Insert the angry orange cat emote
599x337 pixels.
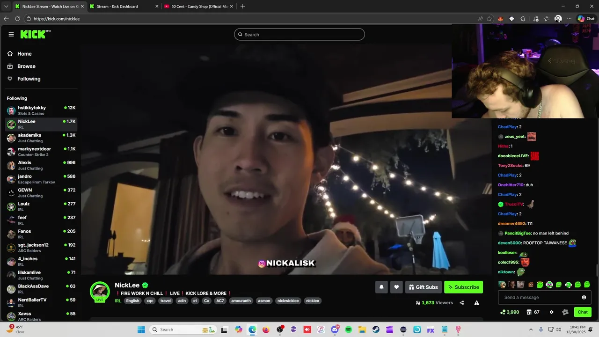pyautogui.click(x=531, y=285)
